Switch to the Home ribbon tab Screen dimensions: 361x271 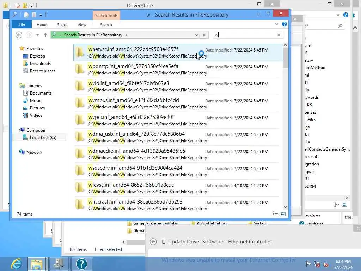[42, 25]
